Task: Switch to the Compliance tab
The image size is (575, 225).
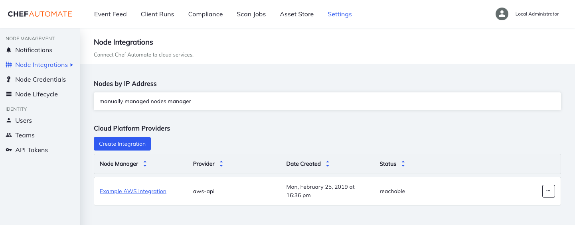Action: point(205,14)
